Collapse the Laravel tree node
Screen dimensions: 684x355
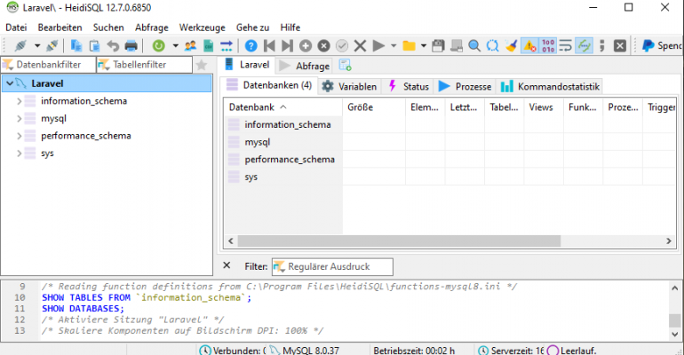coord(9,83)
